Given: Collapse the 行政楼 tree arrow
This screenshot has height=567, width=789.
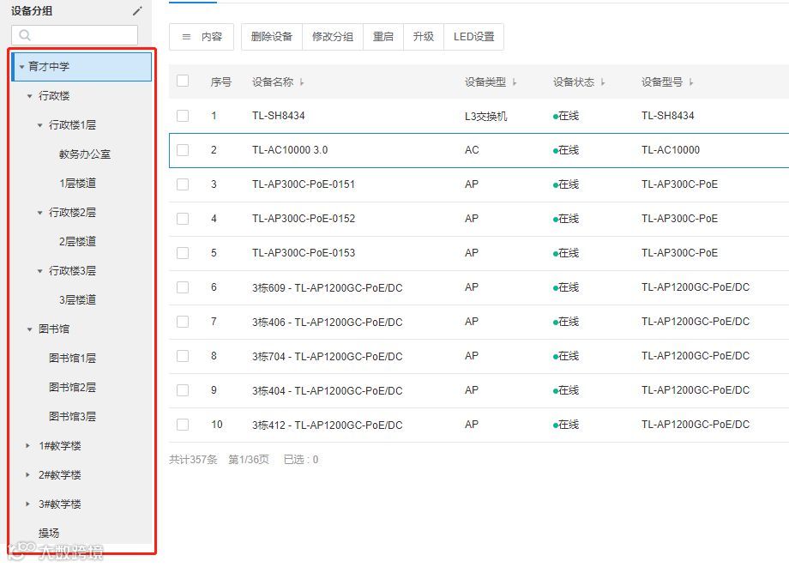Looking at the screenshot, I should [29, 95].
